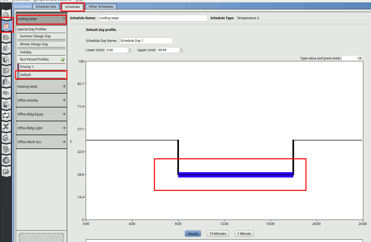Image resolution: width=371 pixels, height=242 pixels.
Task: Open the Loads electrical outlet icon
Action: [6, 48]
